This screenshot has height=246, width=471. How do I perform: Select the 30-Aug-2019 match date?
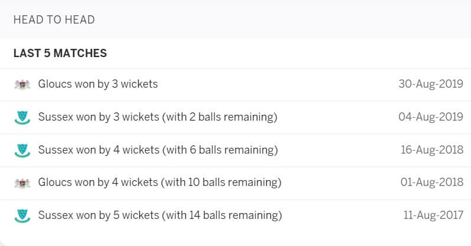431,84
